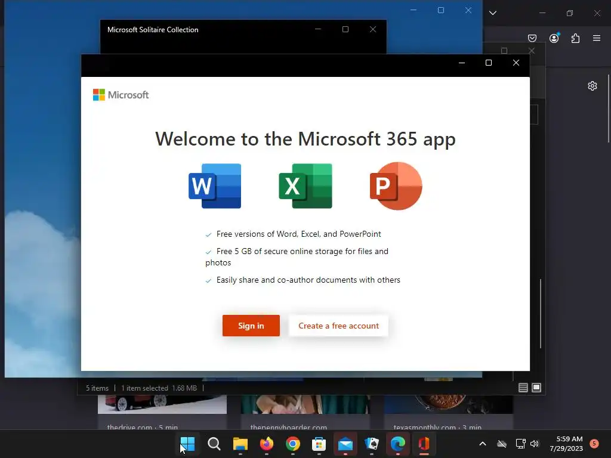Switch File Explorer to large thumbnails view
This screenshot has height=458, width=611.
pyautogui.click(x=536, y=388)
